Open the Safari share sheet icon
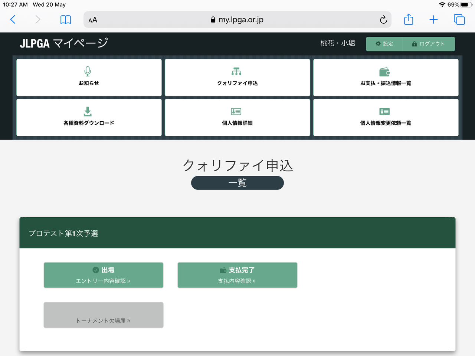475x356 pixels. pyautogui.click(x=409, y=19)
